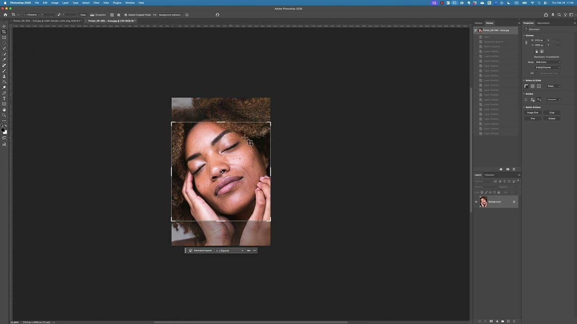Click the Image Size quick action
Screen dimensions: 577x324
point(533,112)
